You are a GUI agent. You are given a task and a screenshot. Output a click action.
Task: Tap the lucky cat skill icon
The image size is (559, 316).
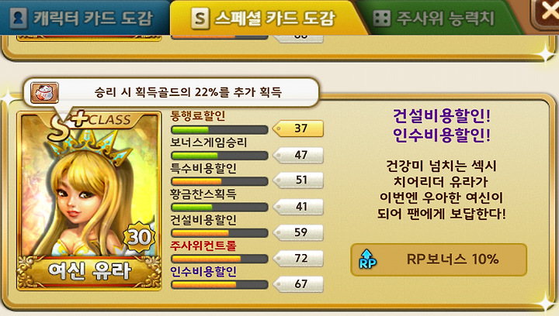coord(44,93)
